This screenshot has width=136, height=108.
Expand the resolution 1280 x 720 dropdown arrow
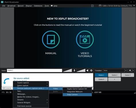click(134, 6)
